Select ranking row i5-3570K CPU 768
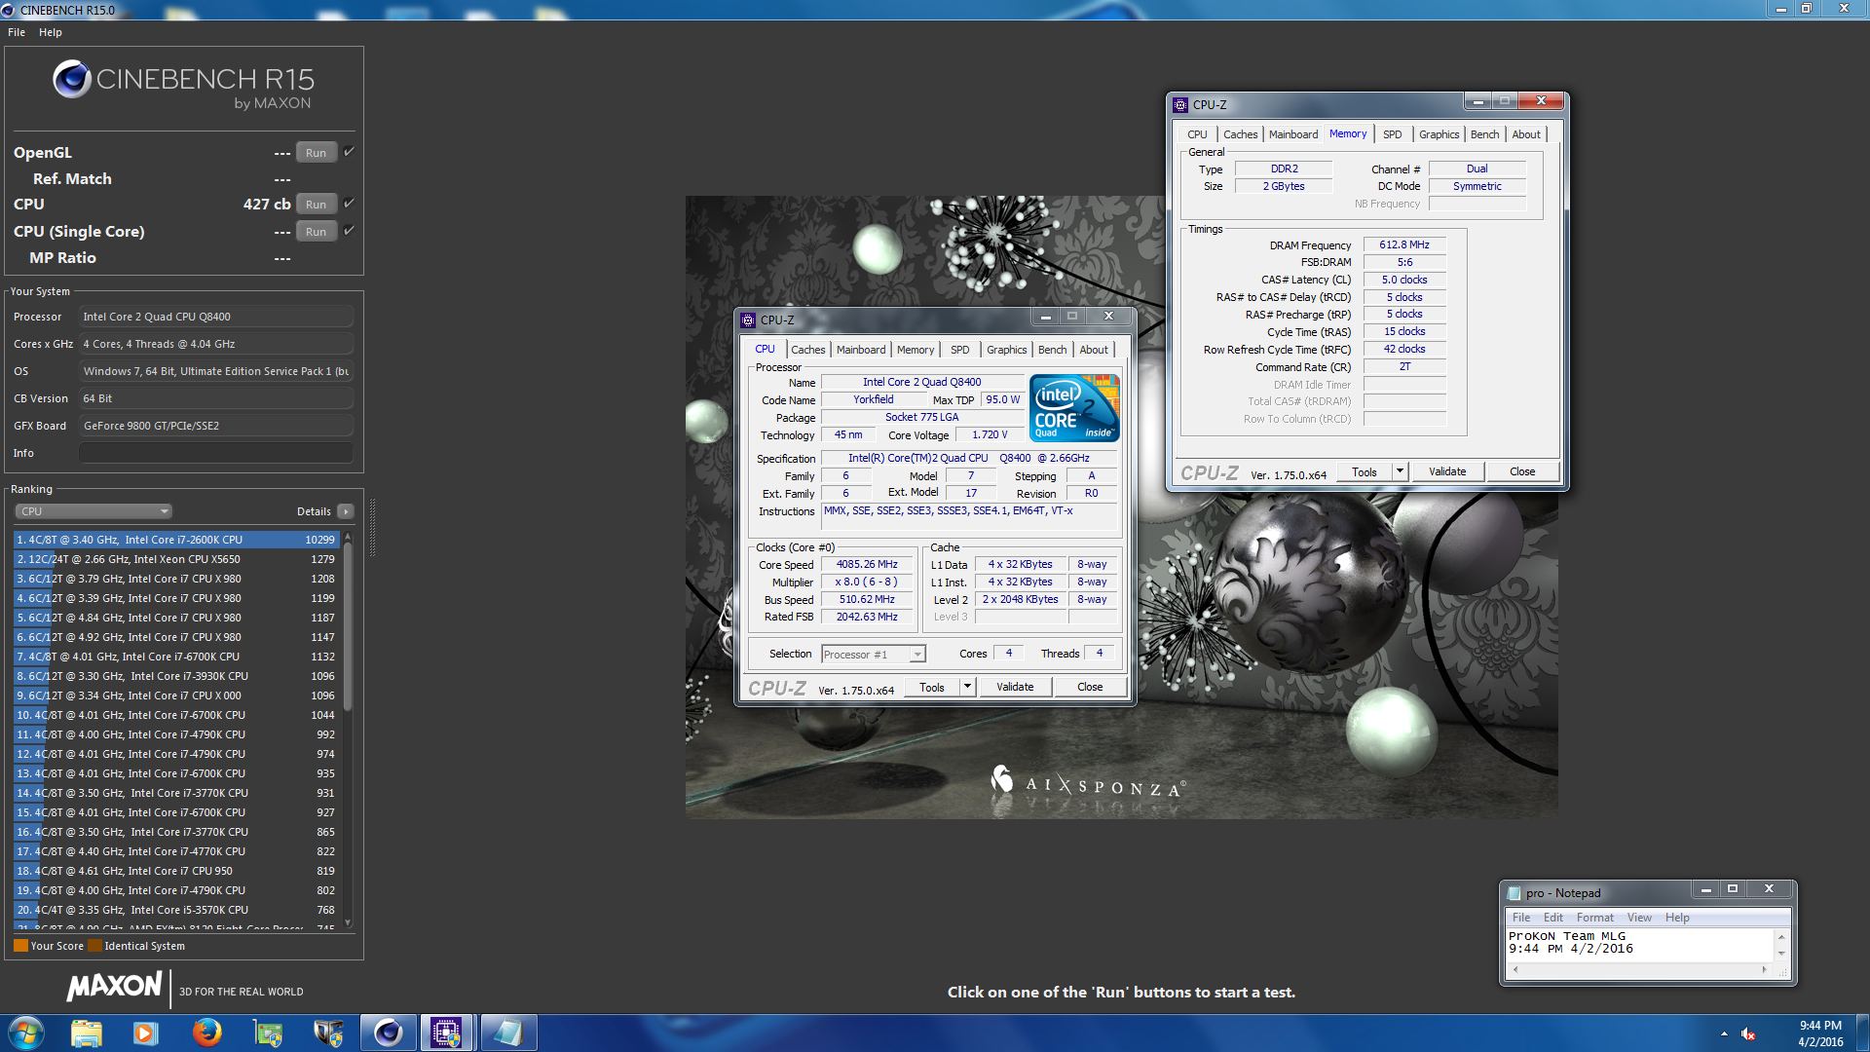The image size is (1870, 1052). (176, 910)
